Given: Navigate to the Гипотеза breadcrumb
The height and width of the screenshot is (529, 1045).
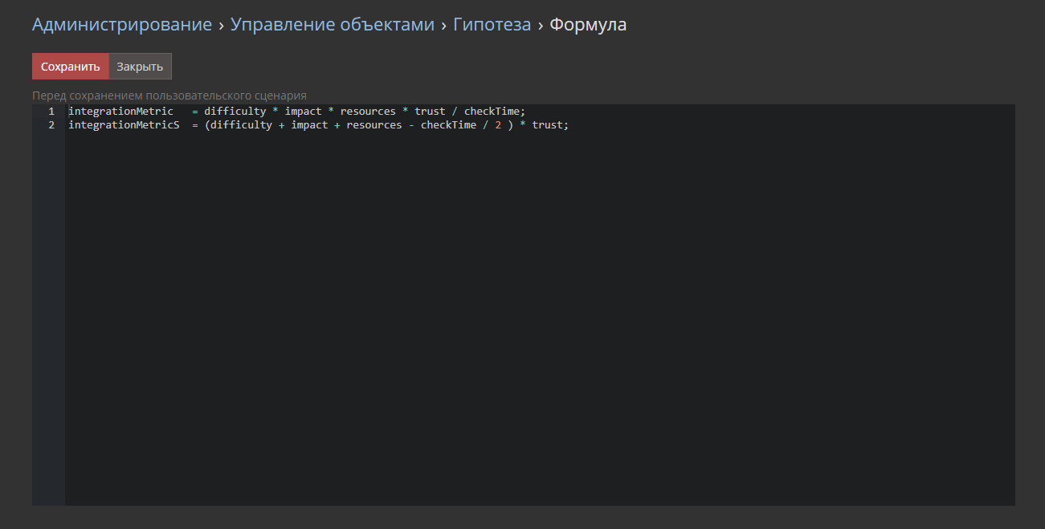Looking at the screenshot, I should tap(492, 25).
